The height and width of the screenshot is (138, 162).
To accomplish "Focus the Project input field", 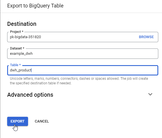I will tap(83, 37).
